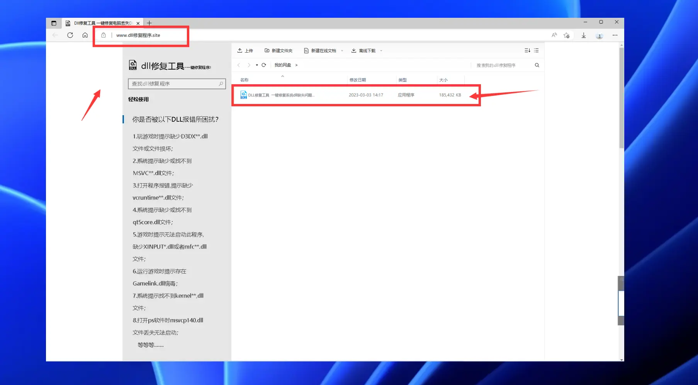The image size is (698, 385).
Task: Expand file browser history dropdown
Action: click(257, 65)
